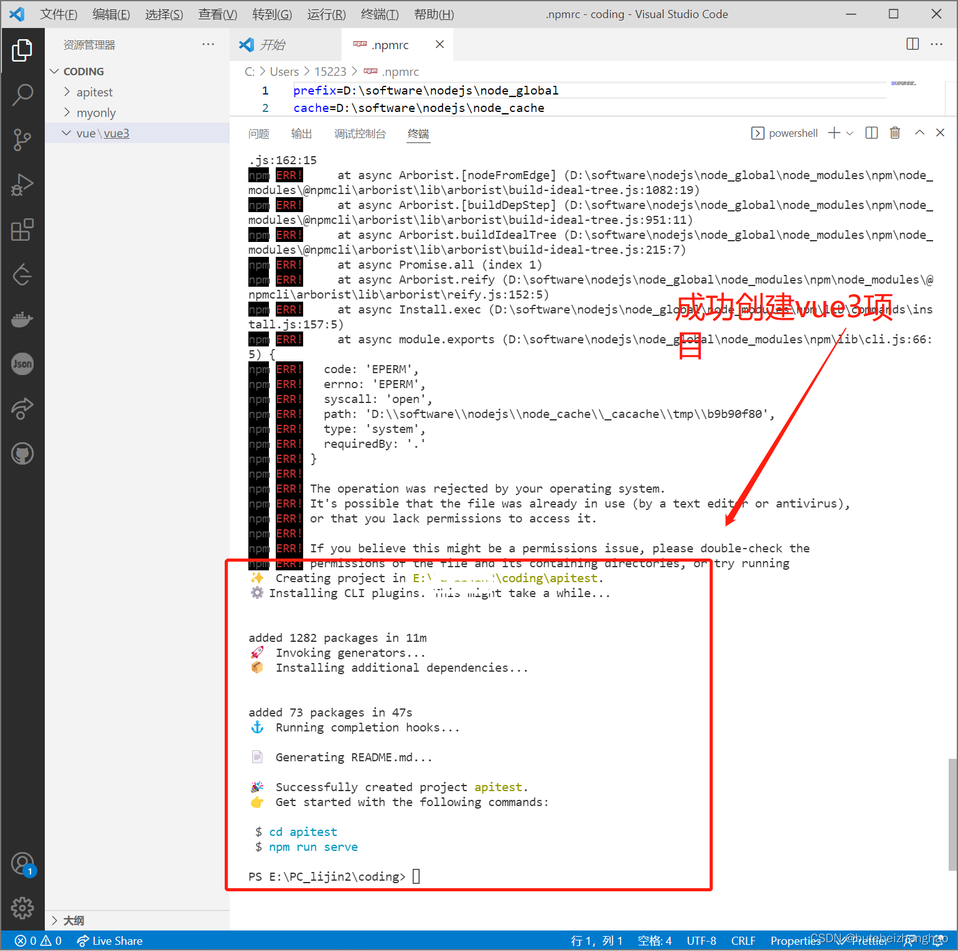
Task: Open the Extensions view
Action: pos(23,230)
